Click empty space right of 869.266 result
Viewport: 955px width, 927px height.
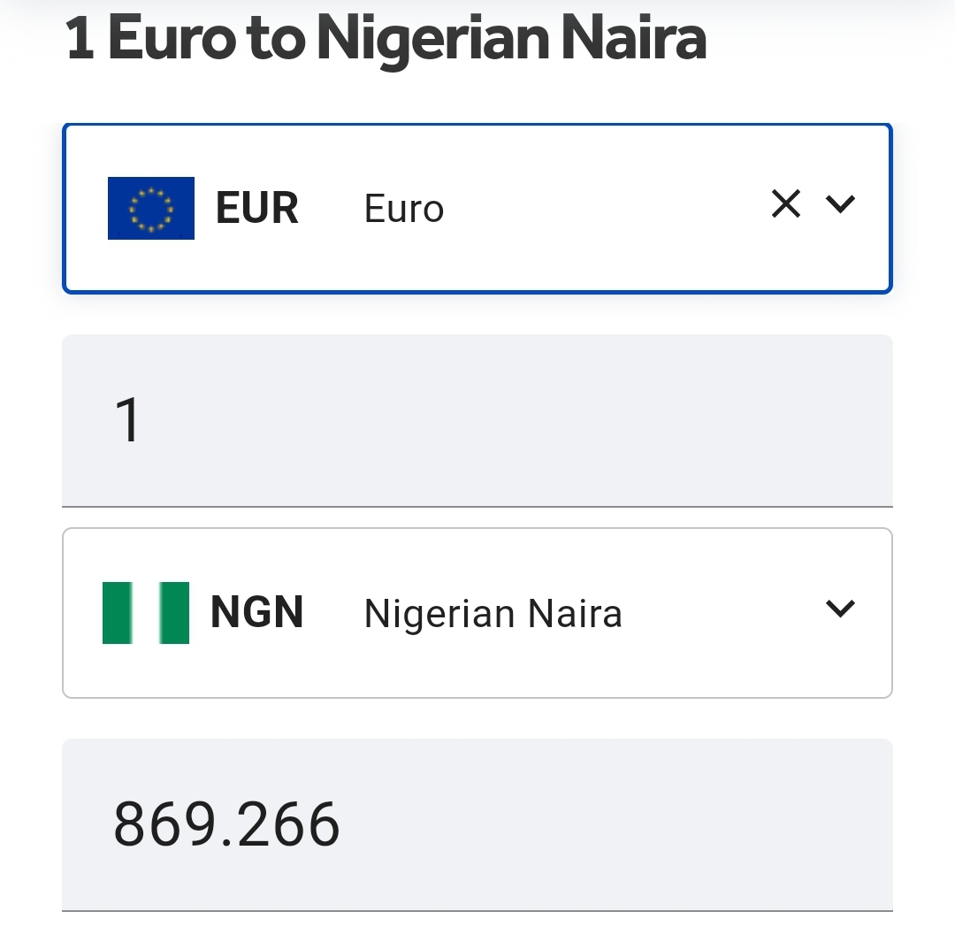[619, 824]
